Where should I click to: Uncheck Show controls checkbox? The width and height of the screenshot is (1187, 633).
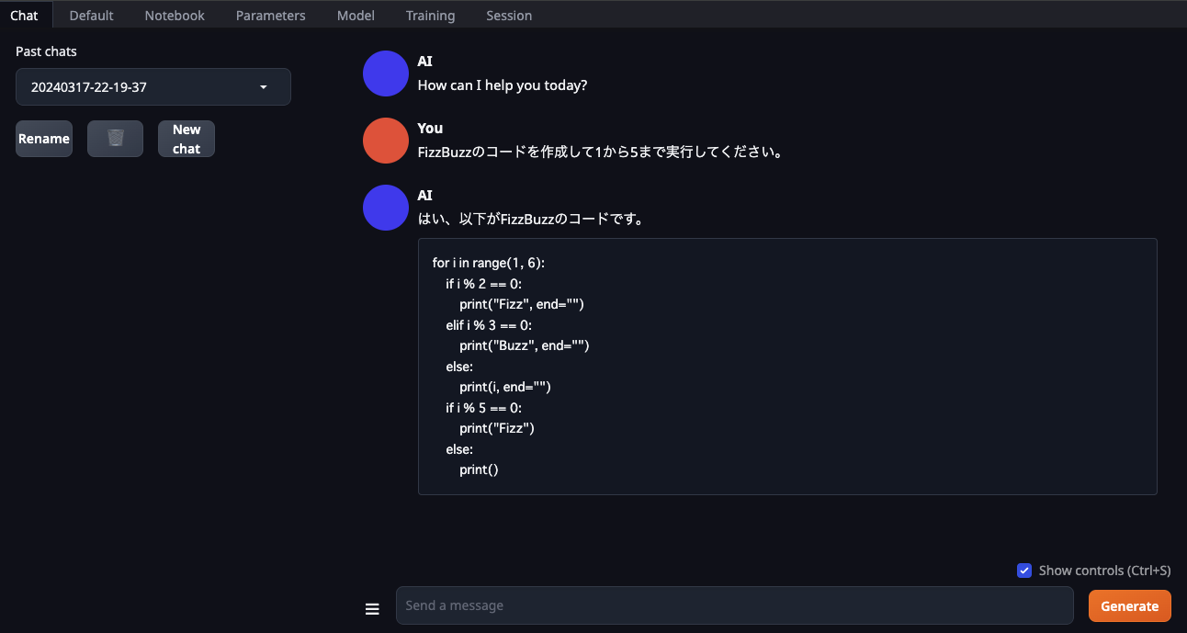[x=1024, y=571]
